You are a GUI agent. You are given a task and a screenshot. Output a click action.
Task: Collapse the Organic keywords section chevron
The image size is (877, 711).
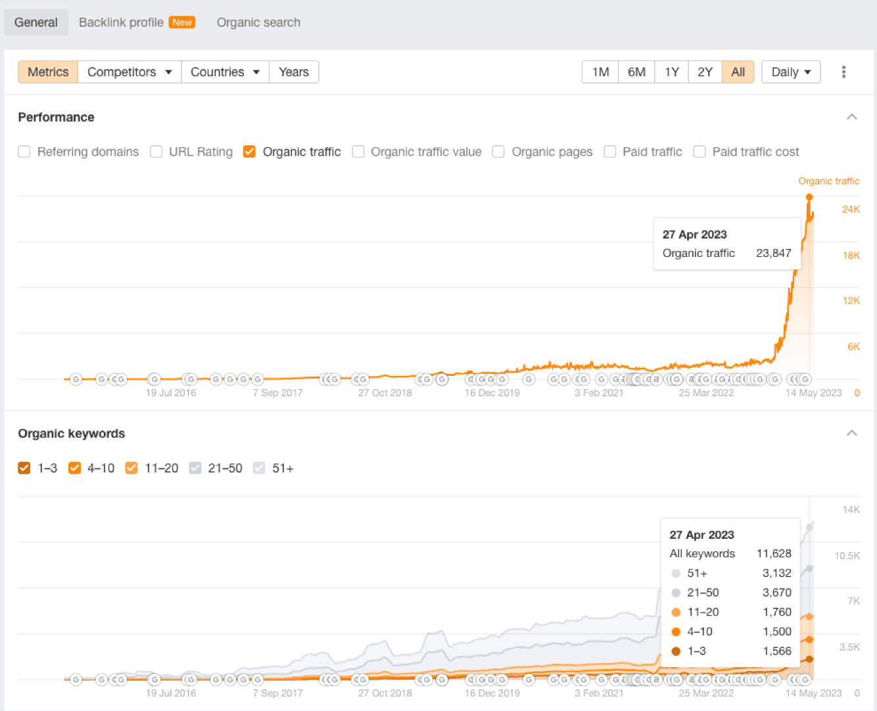[x=852, y=433]
